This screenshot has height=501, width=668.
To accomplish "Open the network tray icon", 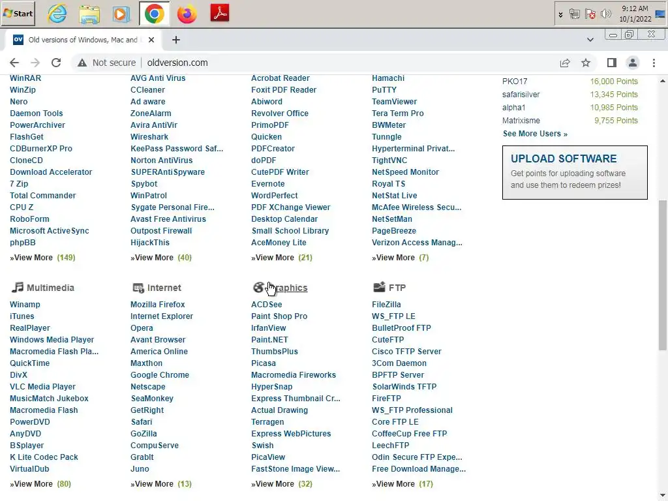I will pyautogui.click(x=574, y=14).
